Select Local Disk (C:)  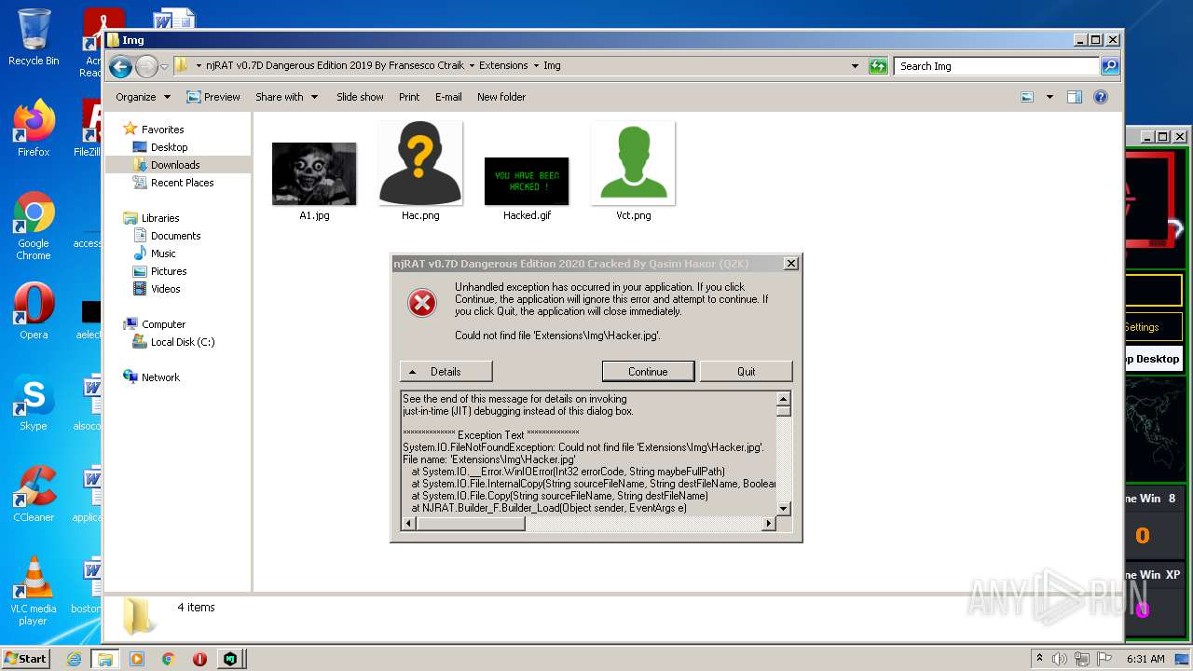pyautogui.click(x=183, y=342)
